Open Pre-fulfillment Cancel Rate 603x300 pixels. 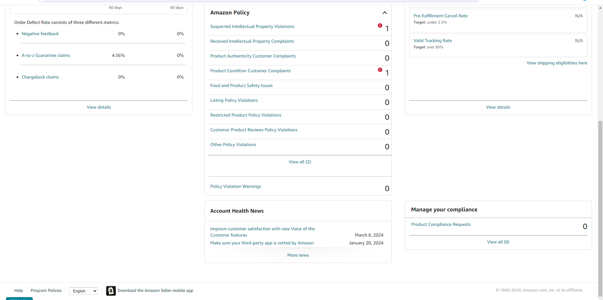[440, 16]
